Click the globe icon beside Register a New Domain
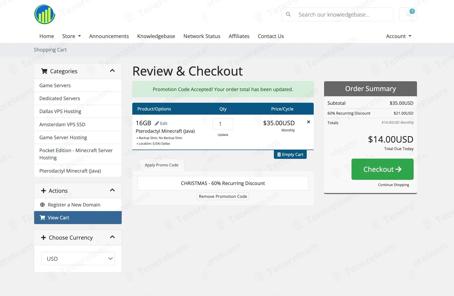 pos(42,205)
